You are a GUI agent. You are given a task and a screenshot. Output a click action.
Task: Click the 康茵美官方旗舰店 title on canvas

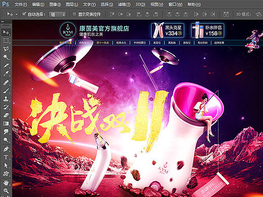tap(104, 29)
